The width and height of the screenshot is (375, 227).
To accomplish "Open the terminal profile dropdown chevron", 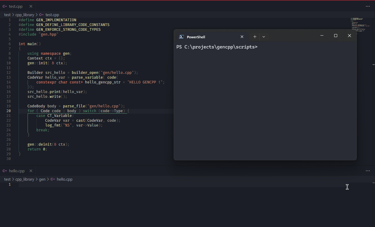I will click(264, 36).
